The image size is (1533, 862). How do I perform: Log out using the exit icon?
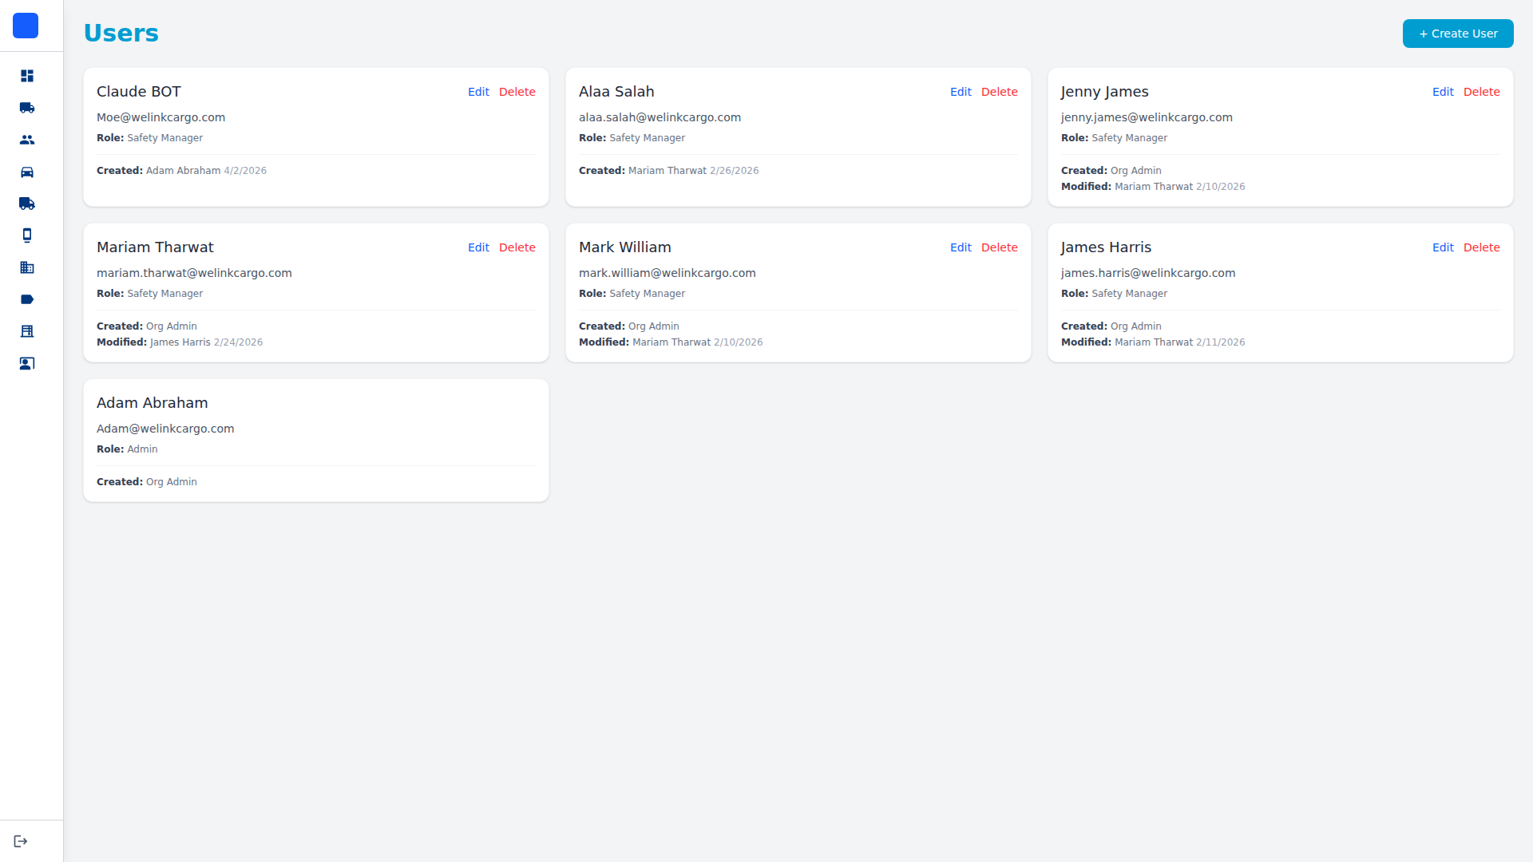21,840
